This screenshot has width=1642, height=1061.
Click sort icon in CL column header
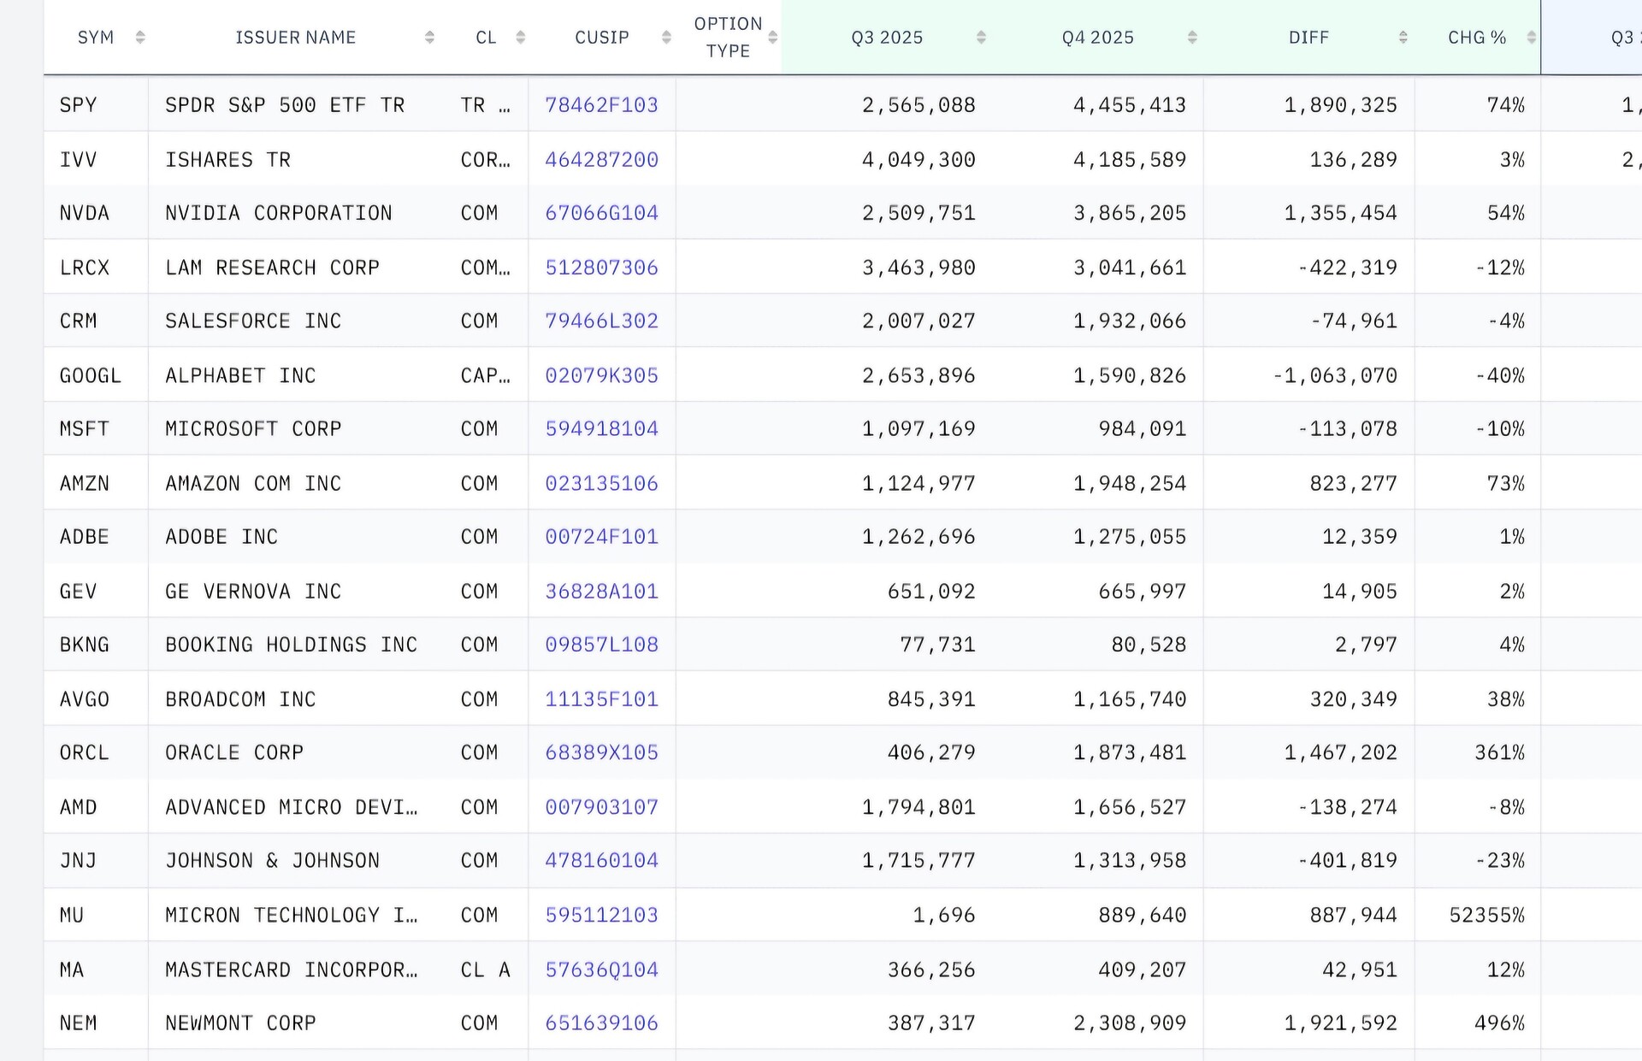pos(520,38)
